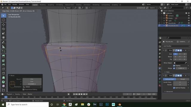191x107 pixels.
Task: Toggle Optimal Display checkbox
Action: (174, 88)
